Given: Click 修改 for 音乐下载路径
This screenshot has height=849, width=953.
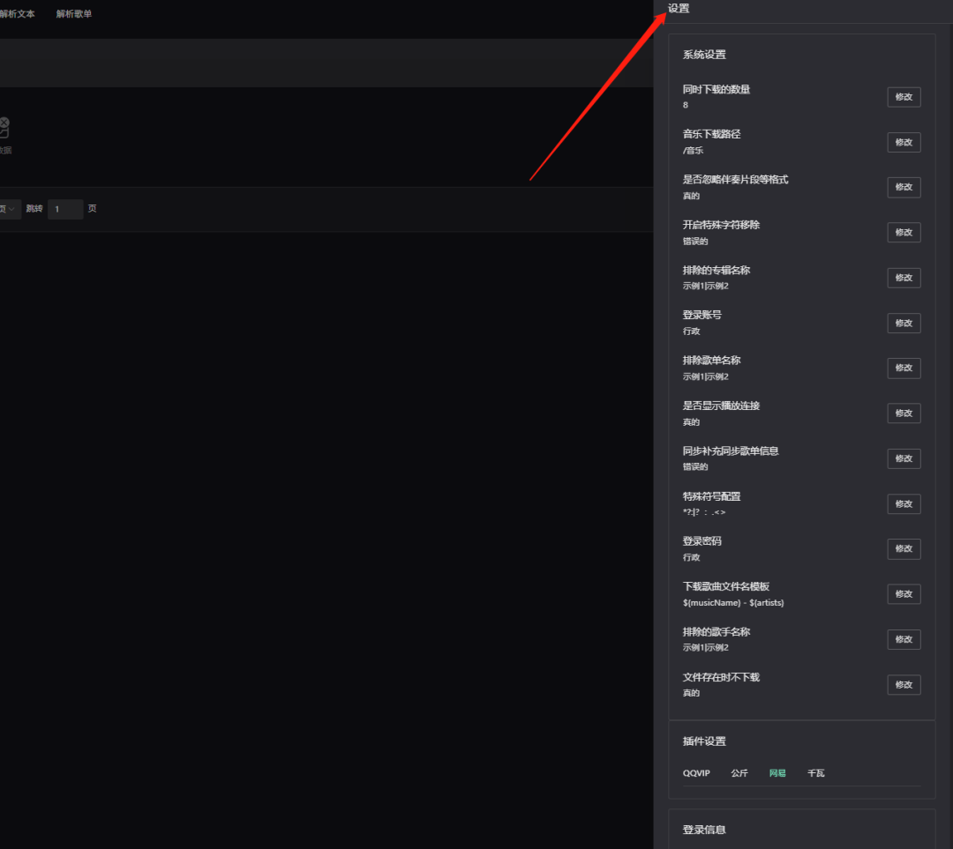Looking at the screenshot, I should point(904,142).
